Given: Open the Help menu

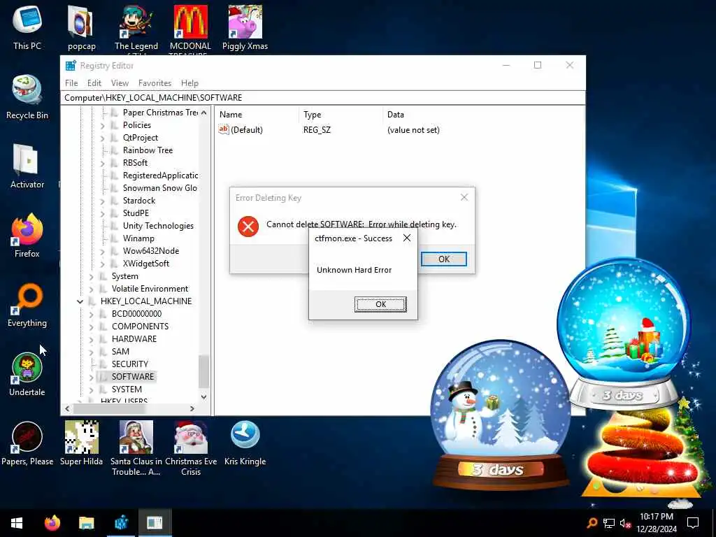Looking at the screenshot, I should (189, 83).
